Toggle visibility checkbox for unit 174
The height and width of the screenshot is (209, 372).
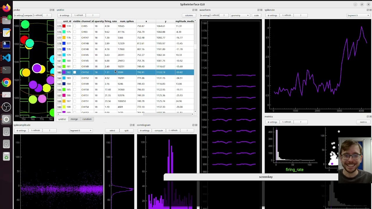(75, 26)
